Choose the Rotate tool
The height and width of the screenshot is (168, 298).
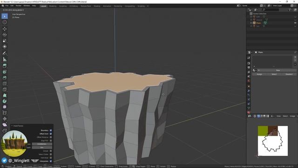tap(5, 35)
